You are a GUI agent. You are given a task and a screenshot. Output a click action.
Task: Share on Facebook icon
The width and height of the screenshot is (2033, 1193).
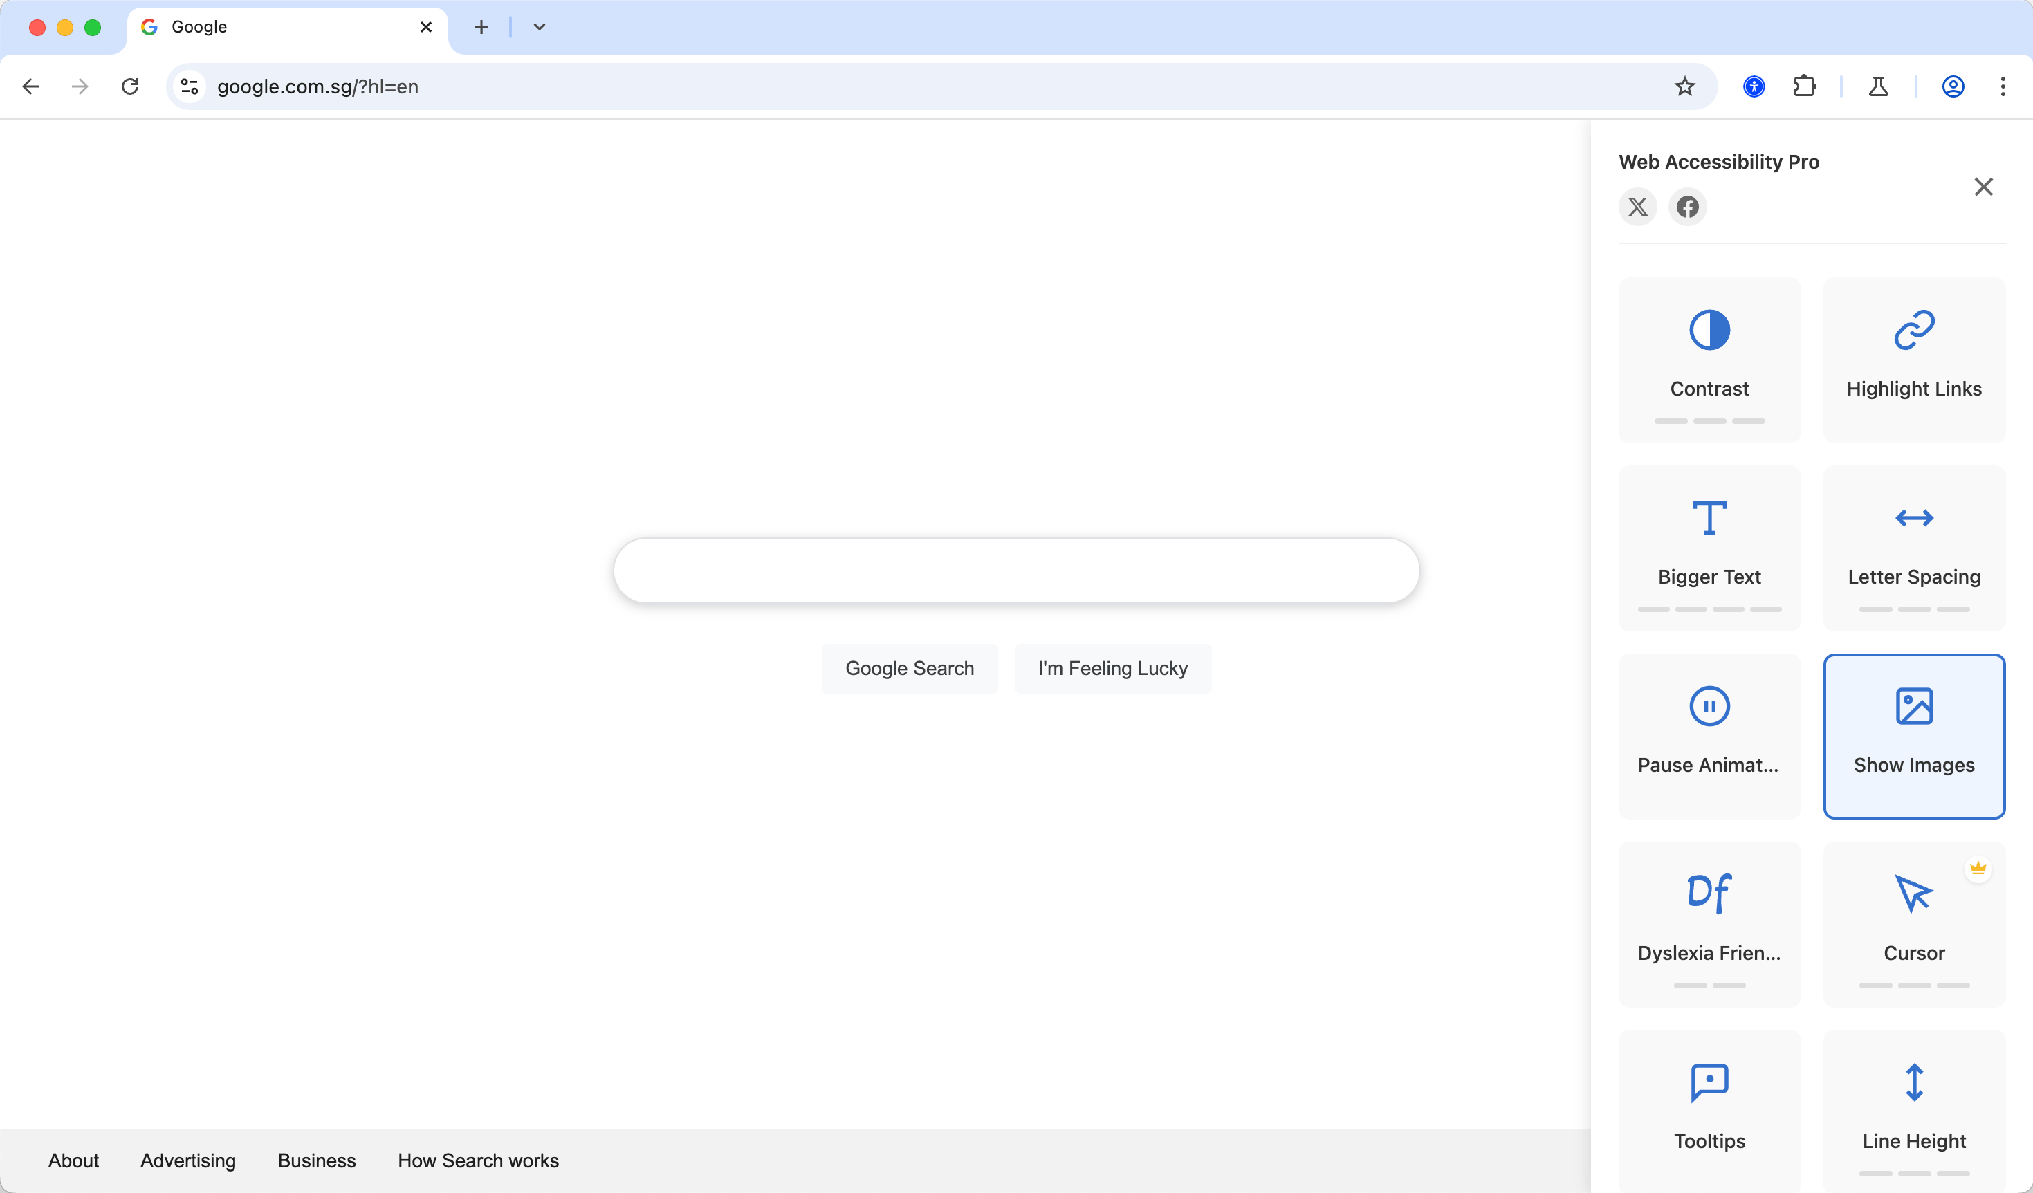coord(1687,207)
